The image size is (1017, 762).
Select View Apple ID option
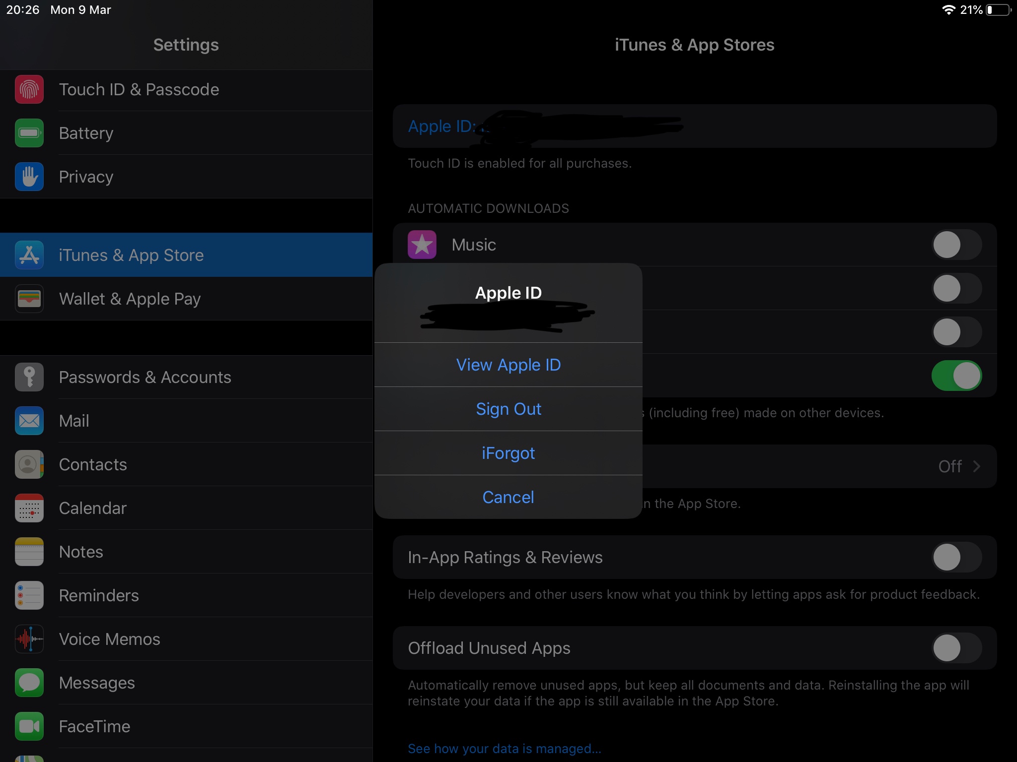tap(508, 365)
